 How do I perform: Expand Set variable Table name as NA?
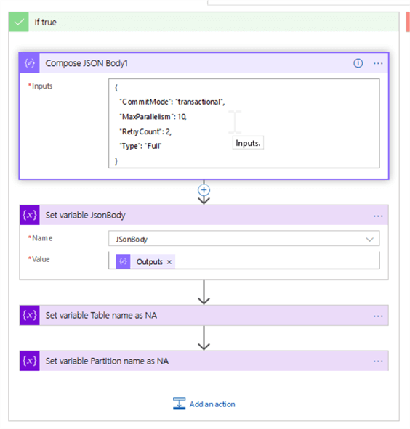pyautogui.click(x=204, y=315)
